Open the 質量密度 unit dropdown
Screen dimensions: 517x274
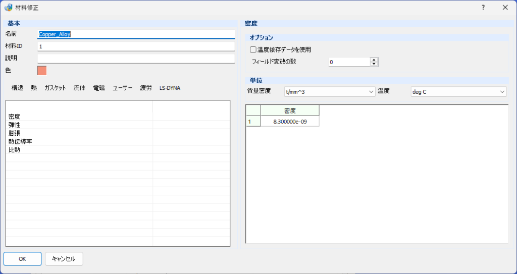coord(329,92)
